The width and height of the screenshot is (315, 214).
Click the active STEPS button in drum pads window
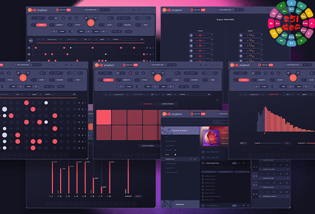pyautogui.click(x=108, y=80)
